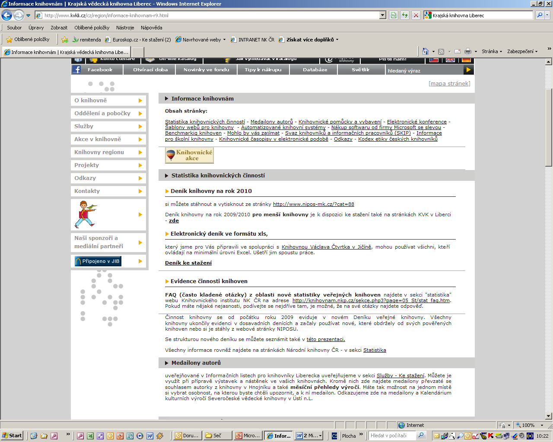Open the Soubor menu
Image resolution: width=553 pixels, height=442 pixels.
coord(14,28)
